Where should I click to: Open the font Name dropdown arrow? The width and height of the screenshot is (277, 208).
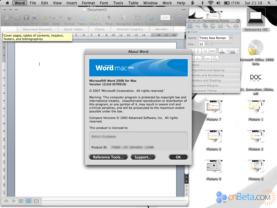pyautogui.click(x=231, y=38)
